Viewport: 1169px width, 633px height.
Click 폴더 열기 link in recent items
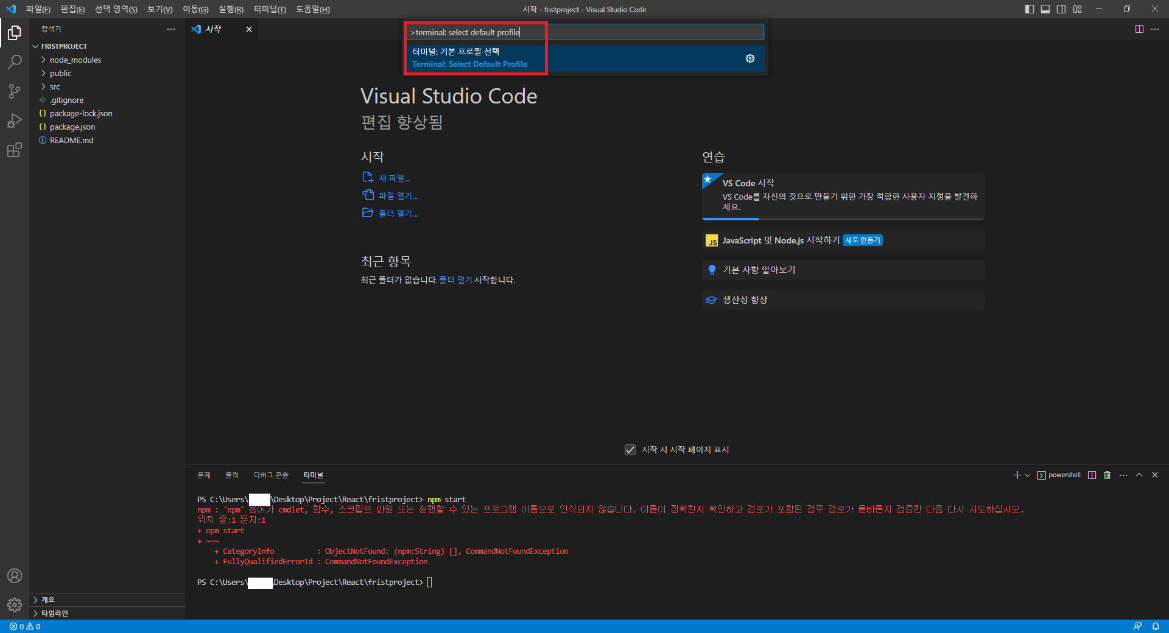click(455, 280)
